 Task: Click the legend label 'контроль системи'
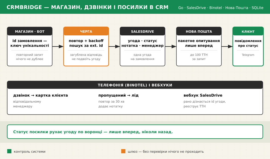coord(30,151)
